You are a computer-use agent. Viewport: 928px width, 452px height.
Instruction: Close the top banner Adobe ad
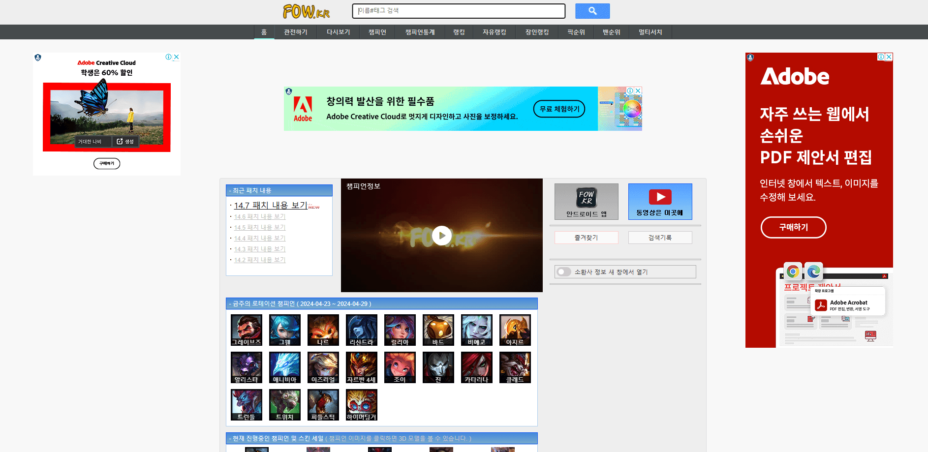(x=638, y=90)
